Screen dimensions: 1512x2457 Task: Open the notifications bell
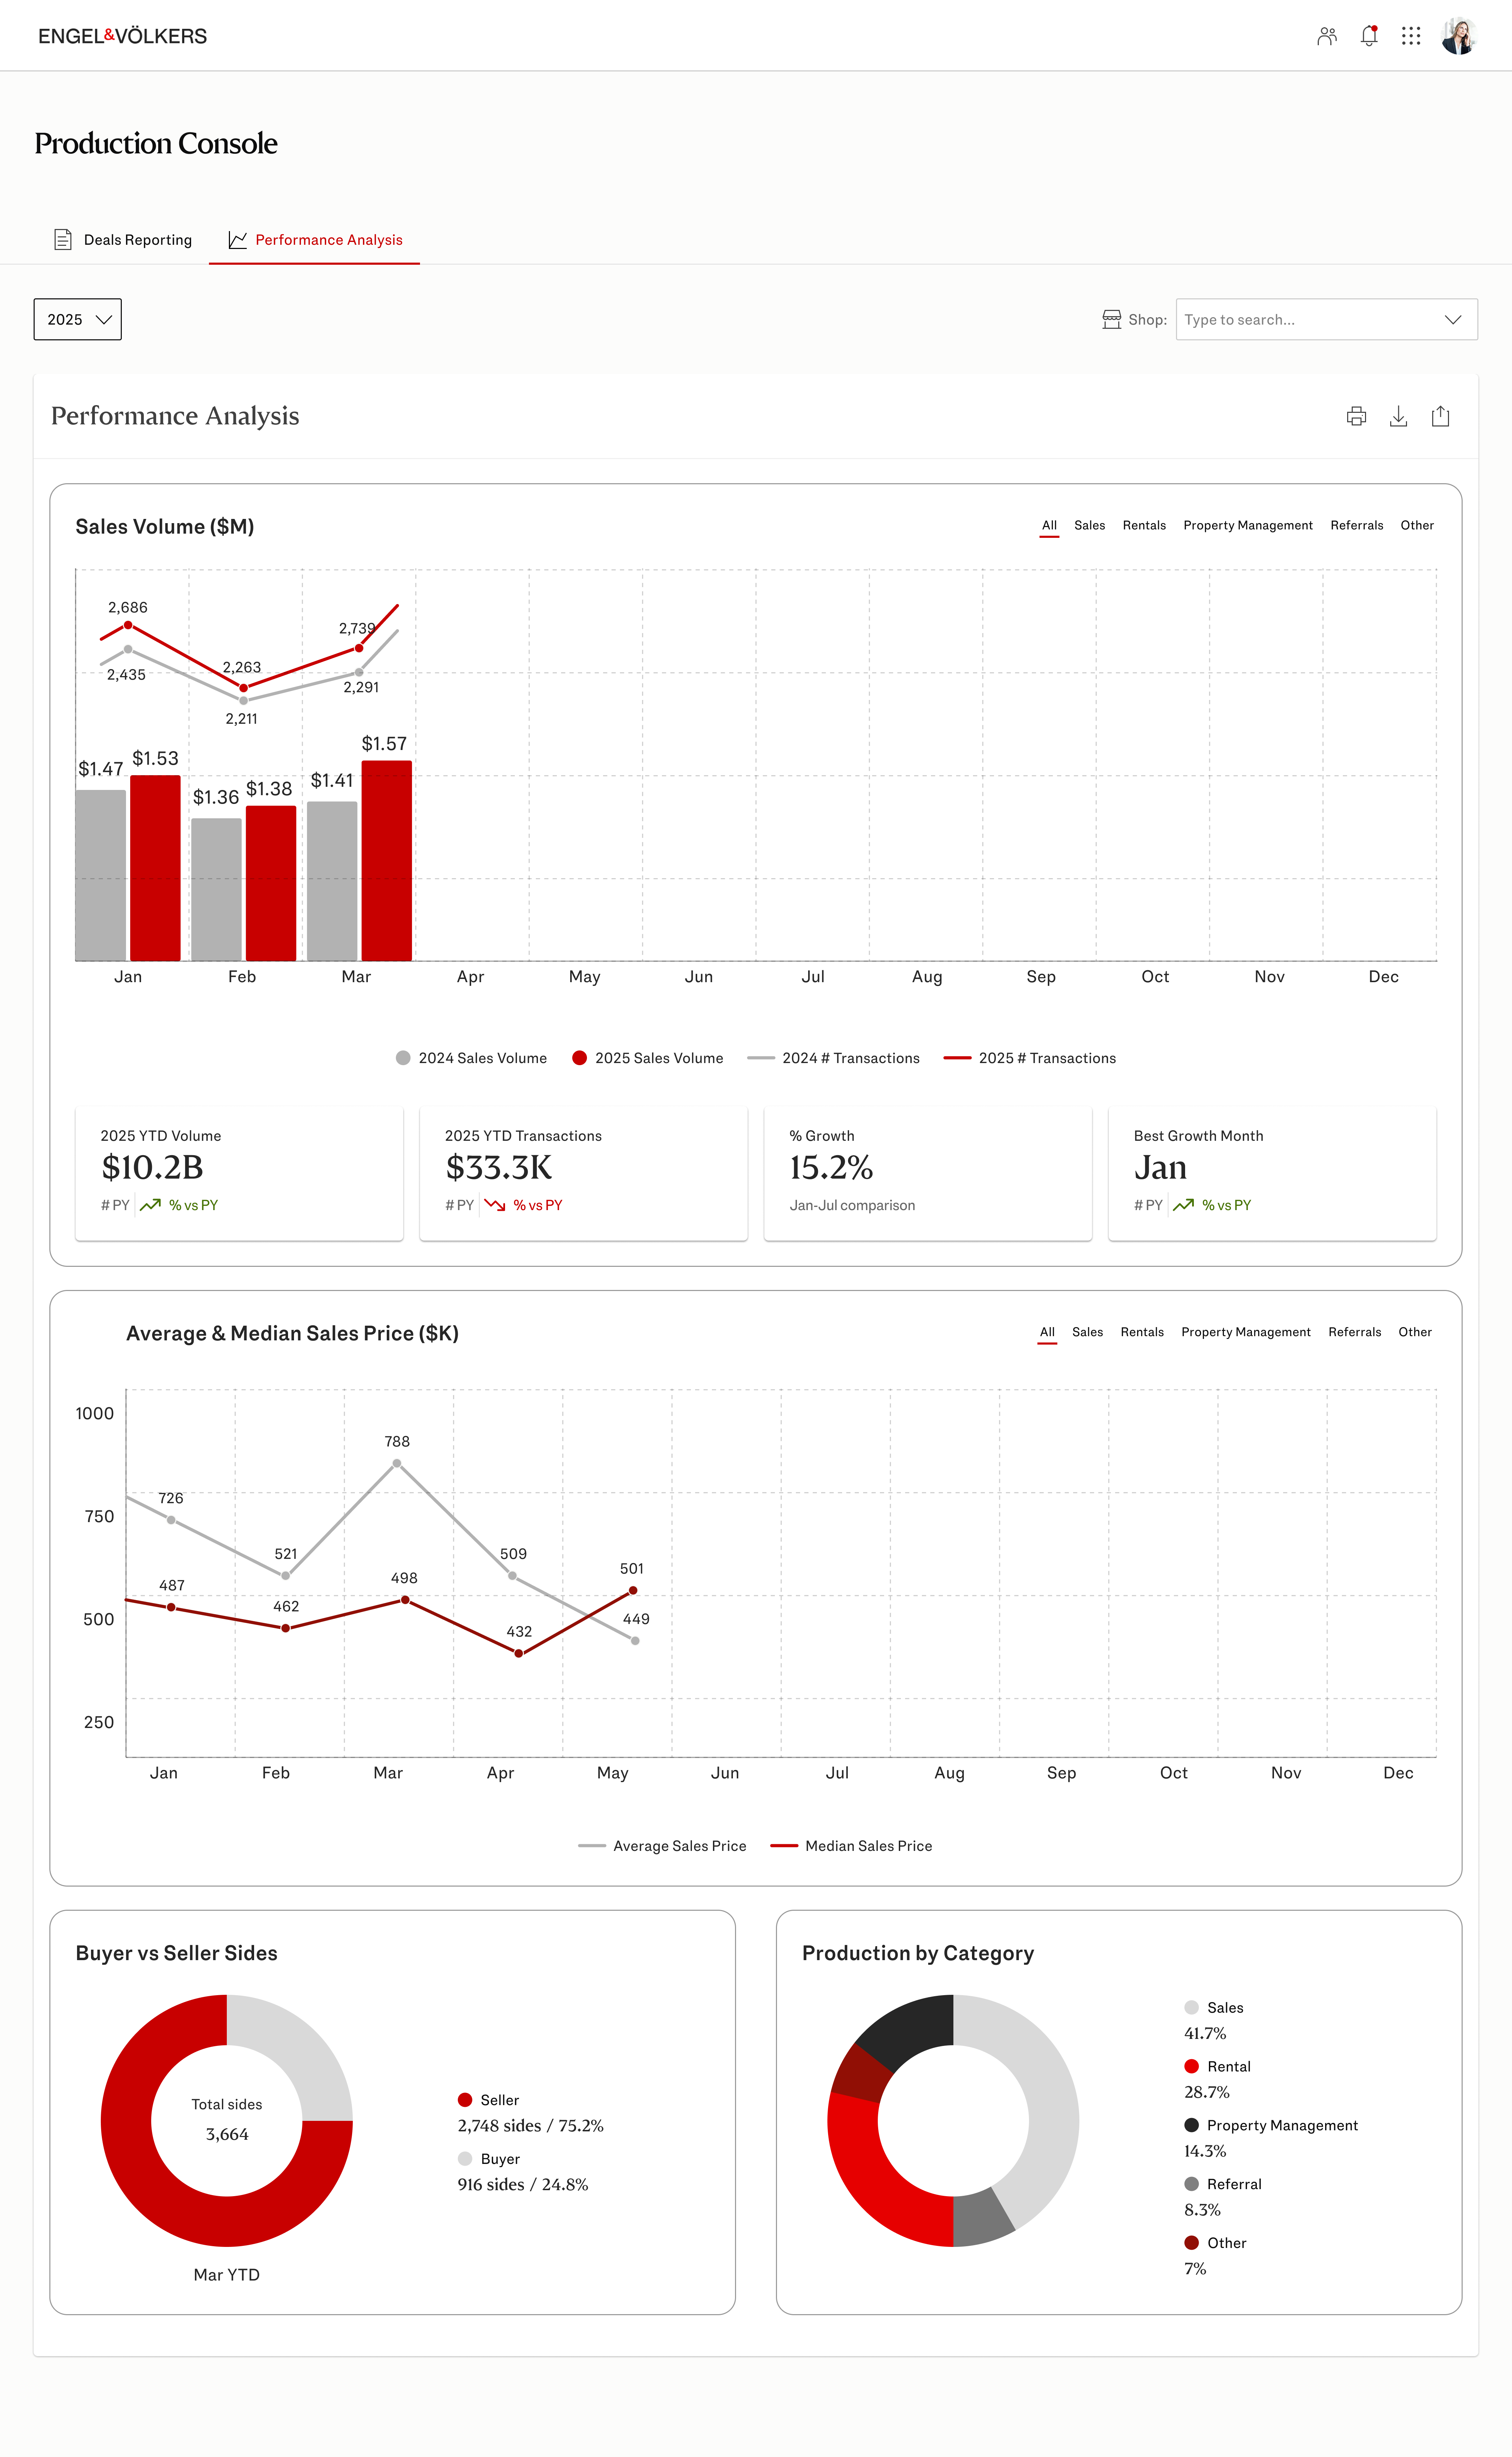click(1369, 36)
